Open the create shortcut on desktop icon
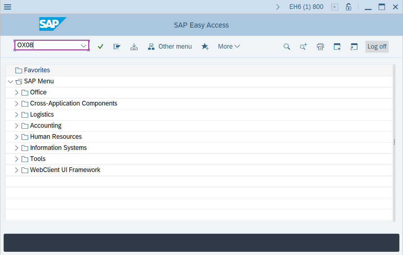The width and height of the screenshot is (403, 255). [x=337, y=46]
